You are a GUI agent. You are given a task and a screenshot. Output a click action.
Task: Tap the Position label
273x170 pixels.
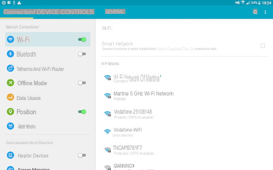click(26, 112)
